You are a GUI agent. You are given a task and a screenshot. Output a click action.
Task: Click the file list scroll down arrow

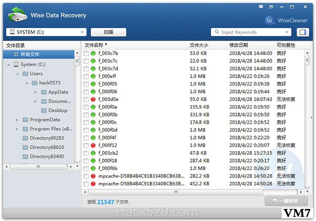tap(308, 192)
